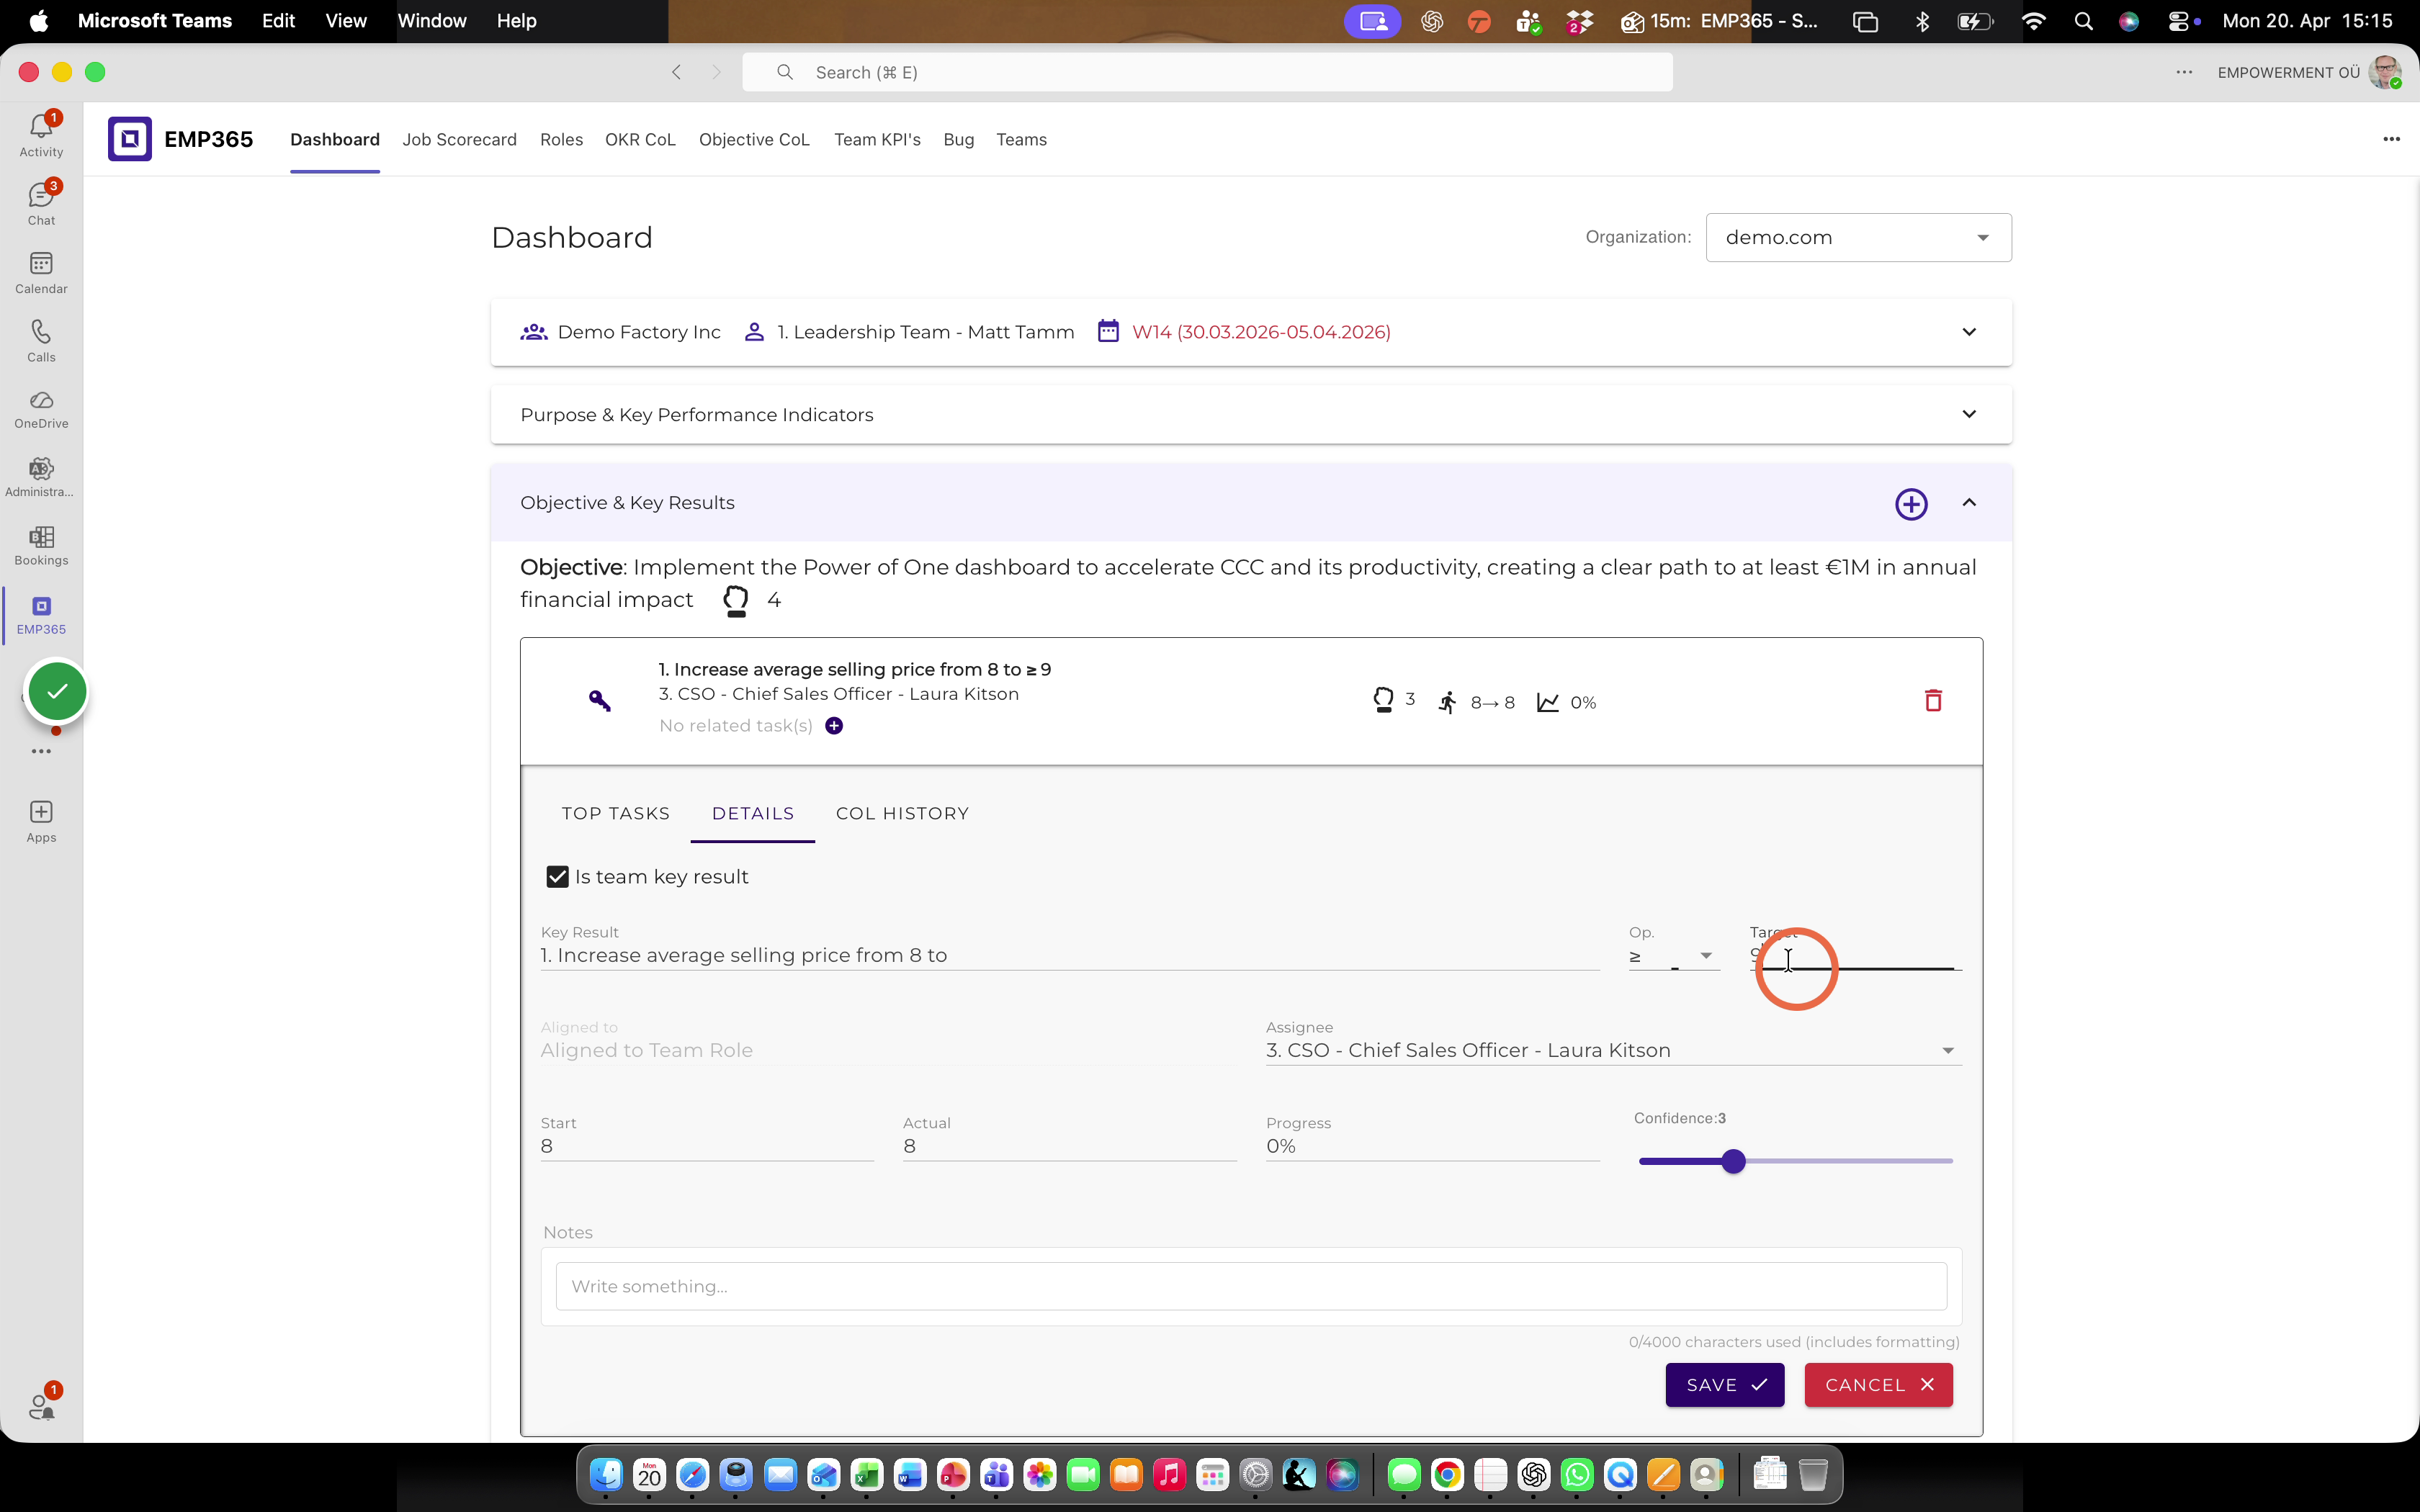Open the Teams tab in EMP365

coord(1021,140)
